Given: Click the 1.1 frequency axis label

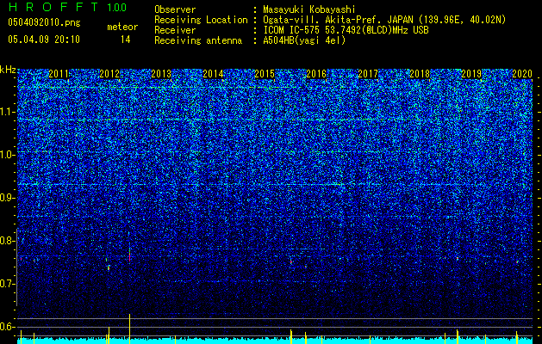Looking at the screenshot, I should pyautogui.click(x=8, y=112).
